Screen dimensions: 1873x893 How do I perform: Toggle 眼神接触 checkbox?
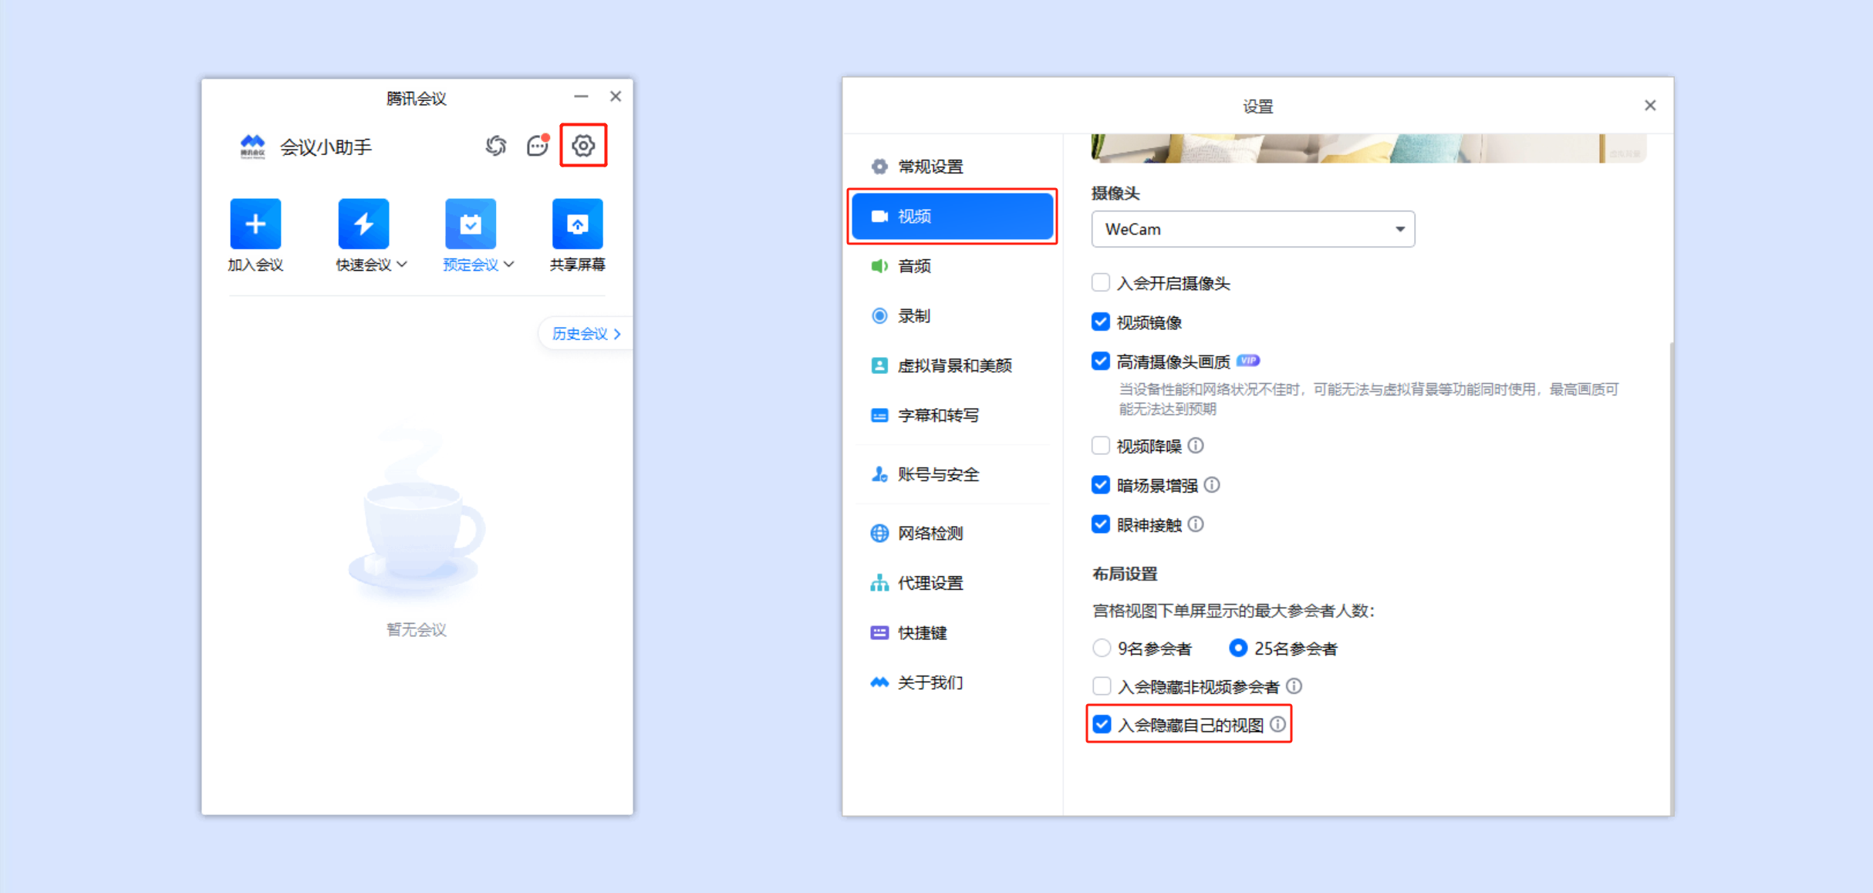coord(1101,524)
